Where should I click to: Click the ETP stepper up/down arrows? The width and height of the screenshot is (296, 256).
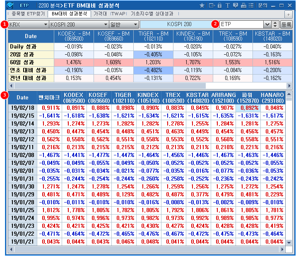275,24
